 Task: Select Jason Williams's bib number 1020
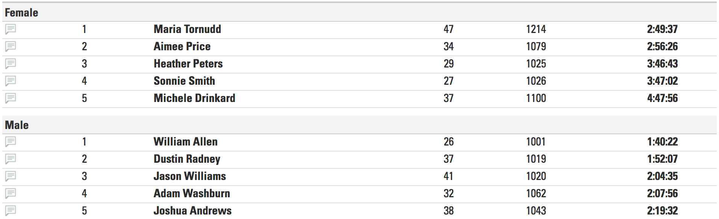coord(536,176)
